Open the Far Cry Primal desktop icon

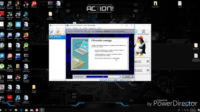click(18, 5)
